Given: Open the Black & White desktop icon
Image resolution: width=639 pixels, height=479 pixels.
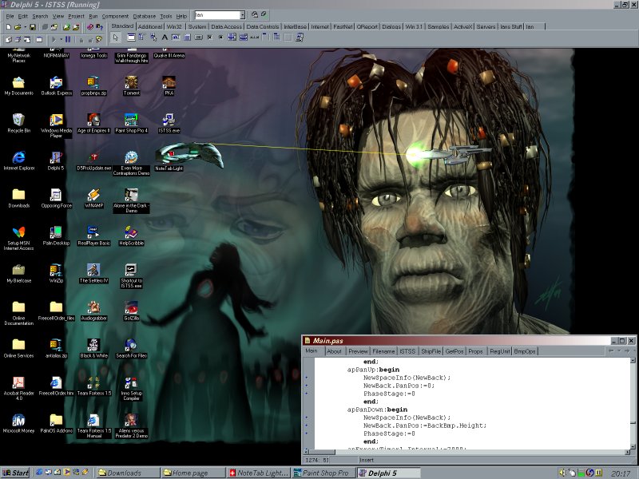Looking at the screenshot, I should click(x=93, y=349).
